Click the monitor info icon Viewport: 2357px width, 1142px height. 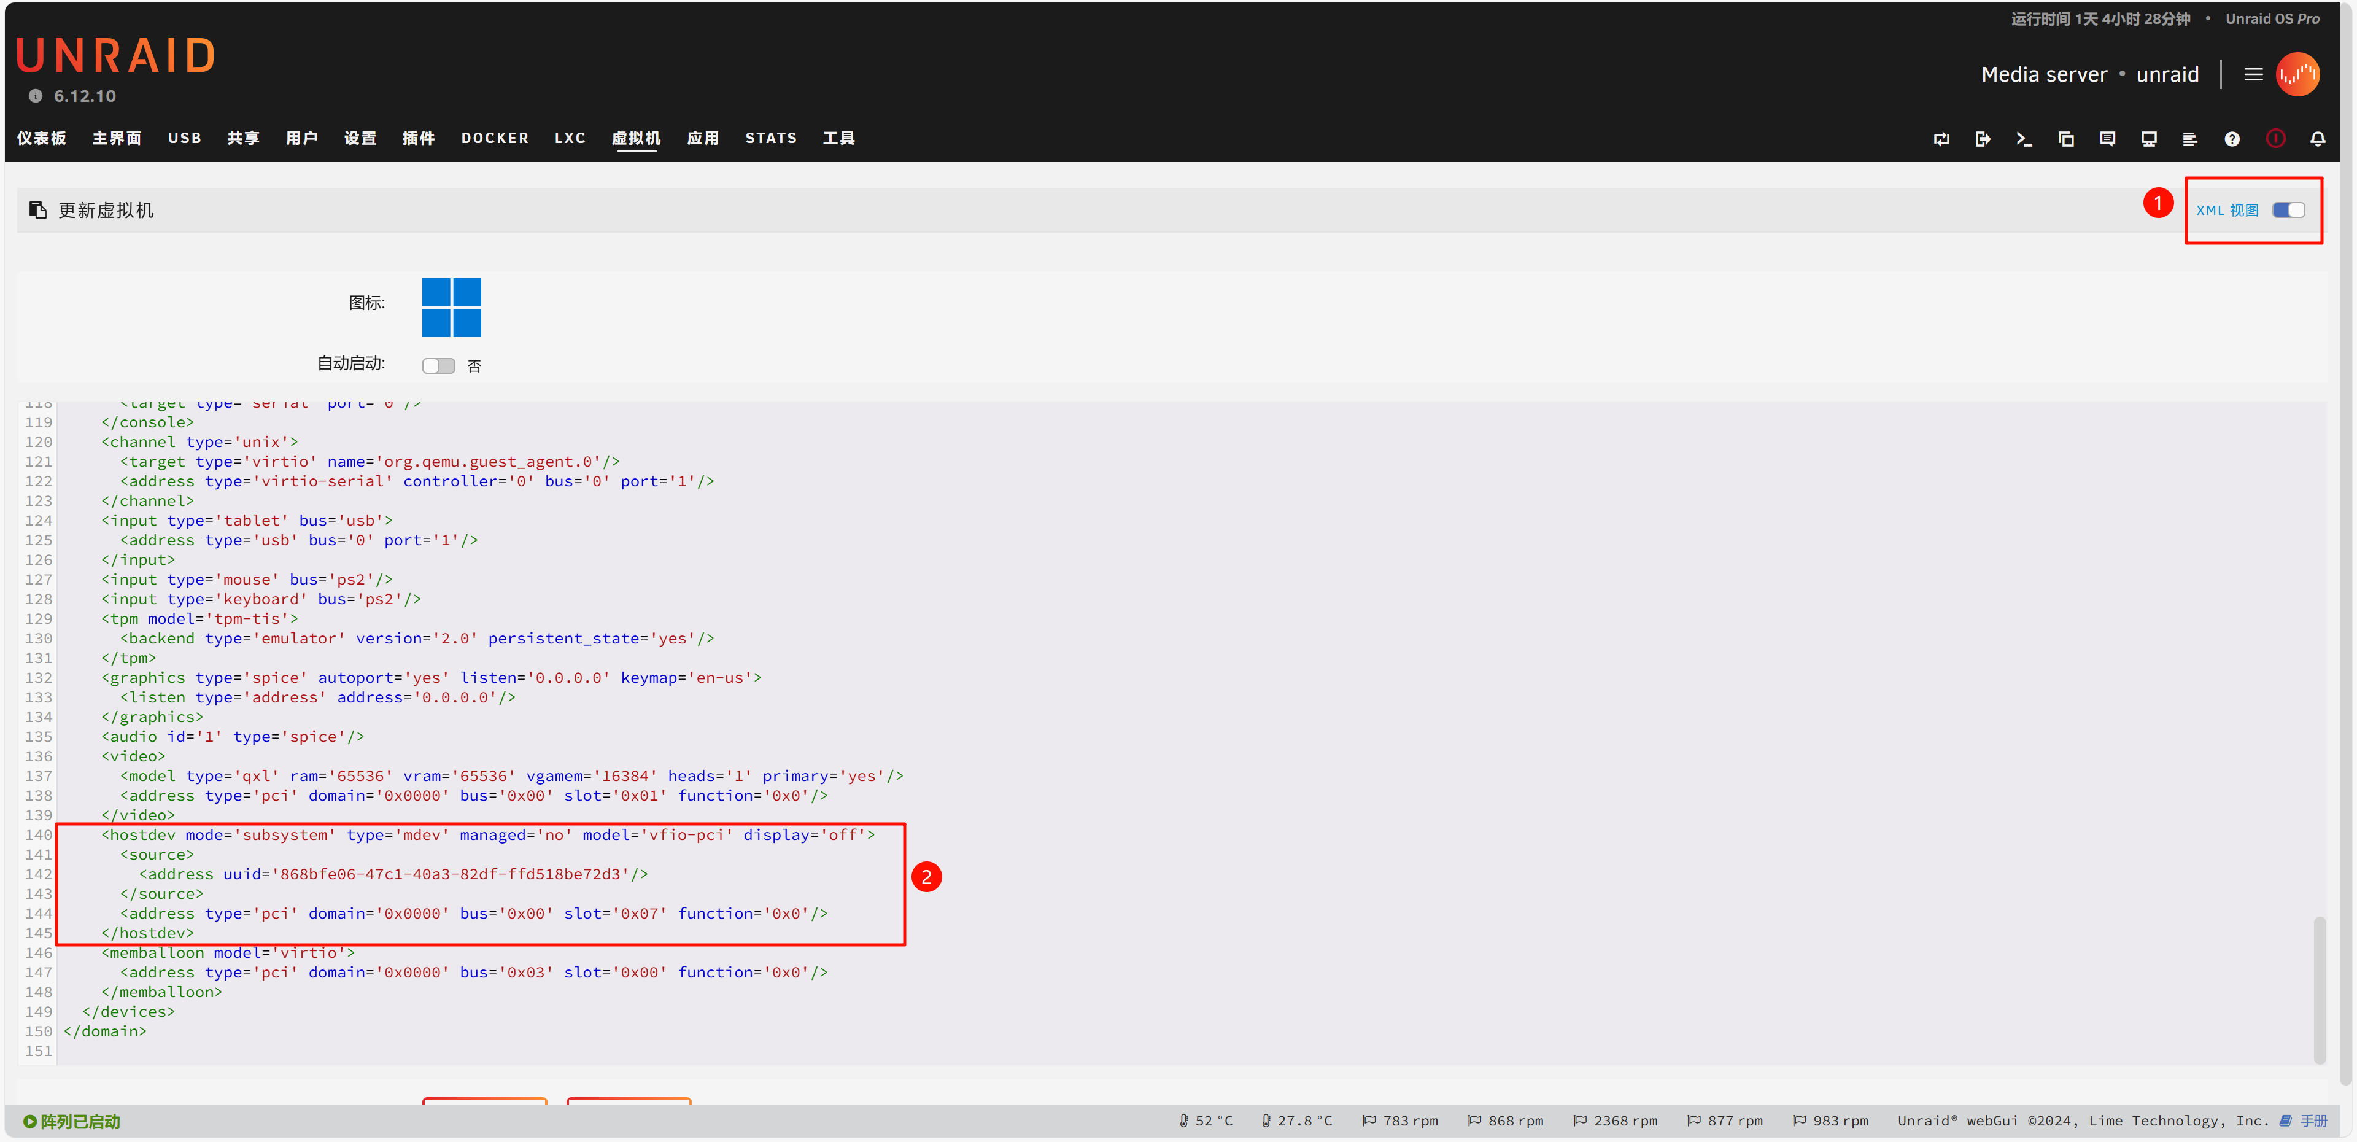tap(2148, 139)
